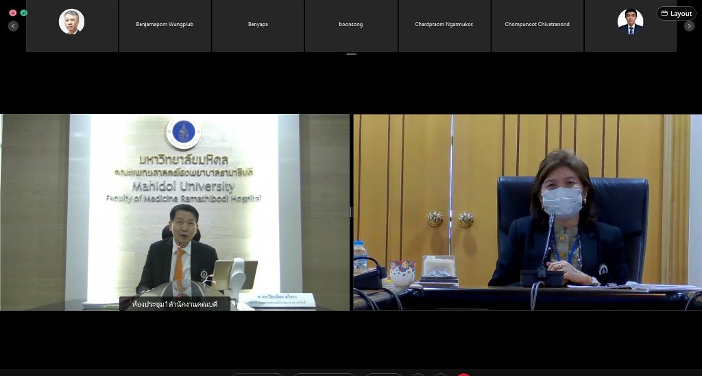The image size is (702, 376).
Task: Select Chompunoot Chivatranond participant tile
Action: coord(537,25)
